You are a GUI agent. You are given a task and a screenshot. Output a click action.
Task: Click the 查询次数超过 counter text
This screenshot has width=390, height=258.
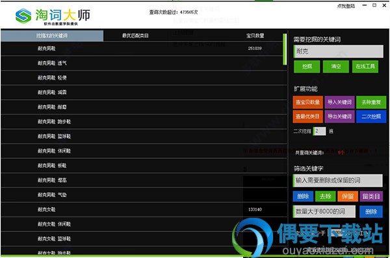(x=174, y=12)
